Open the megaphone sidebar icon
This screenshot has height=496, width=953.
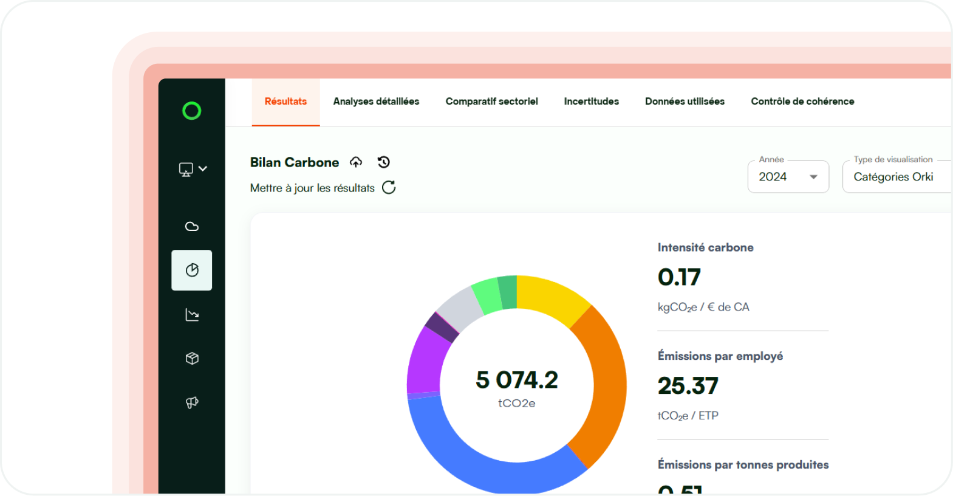192,402
